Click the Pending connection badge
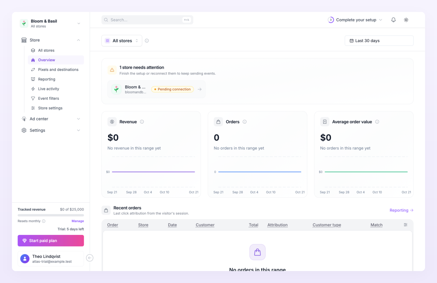The image size is (437, 283). pos(173,89)
